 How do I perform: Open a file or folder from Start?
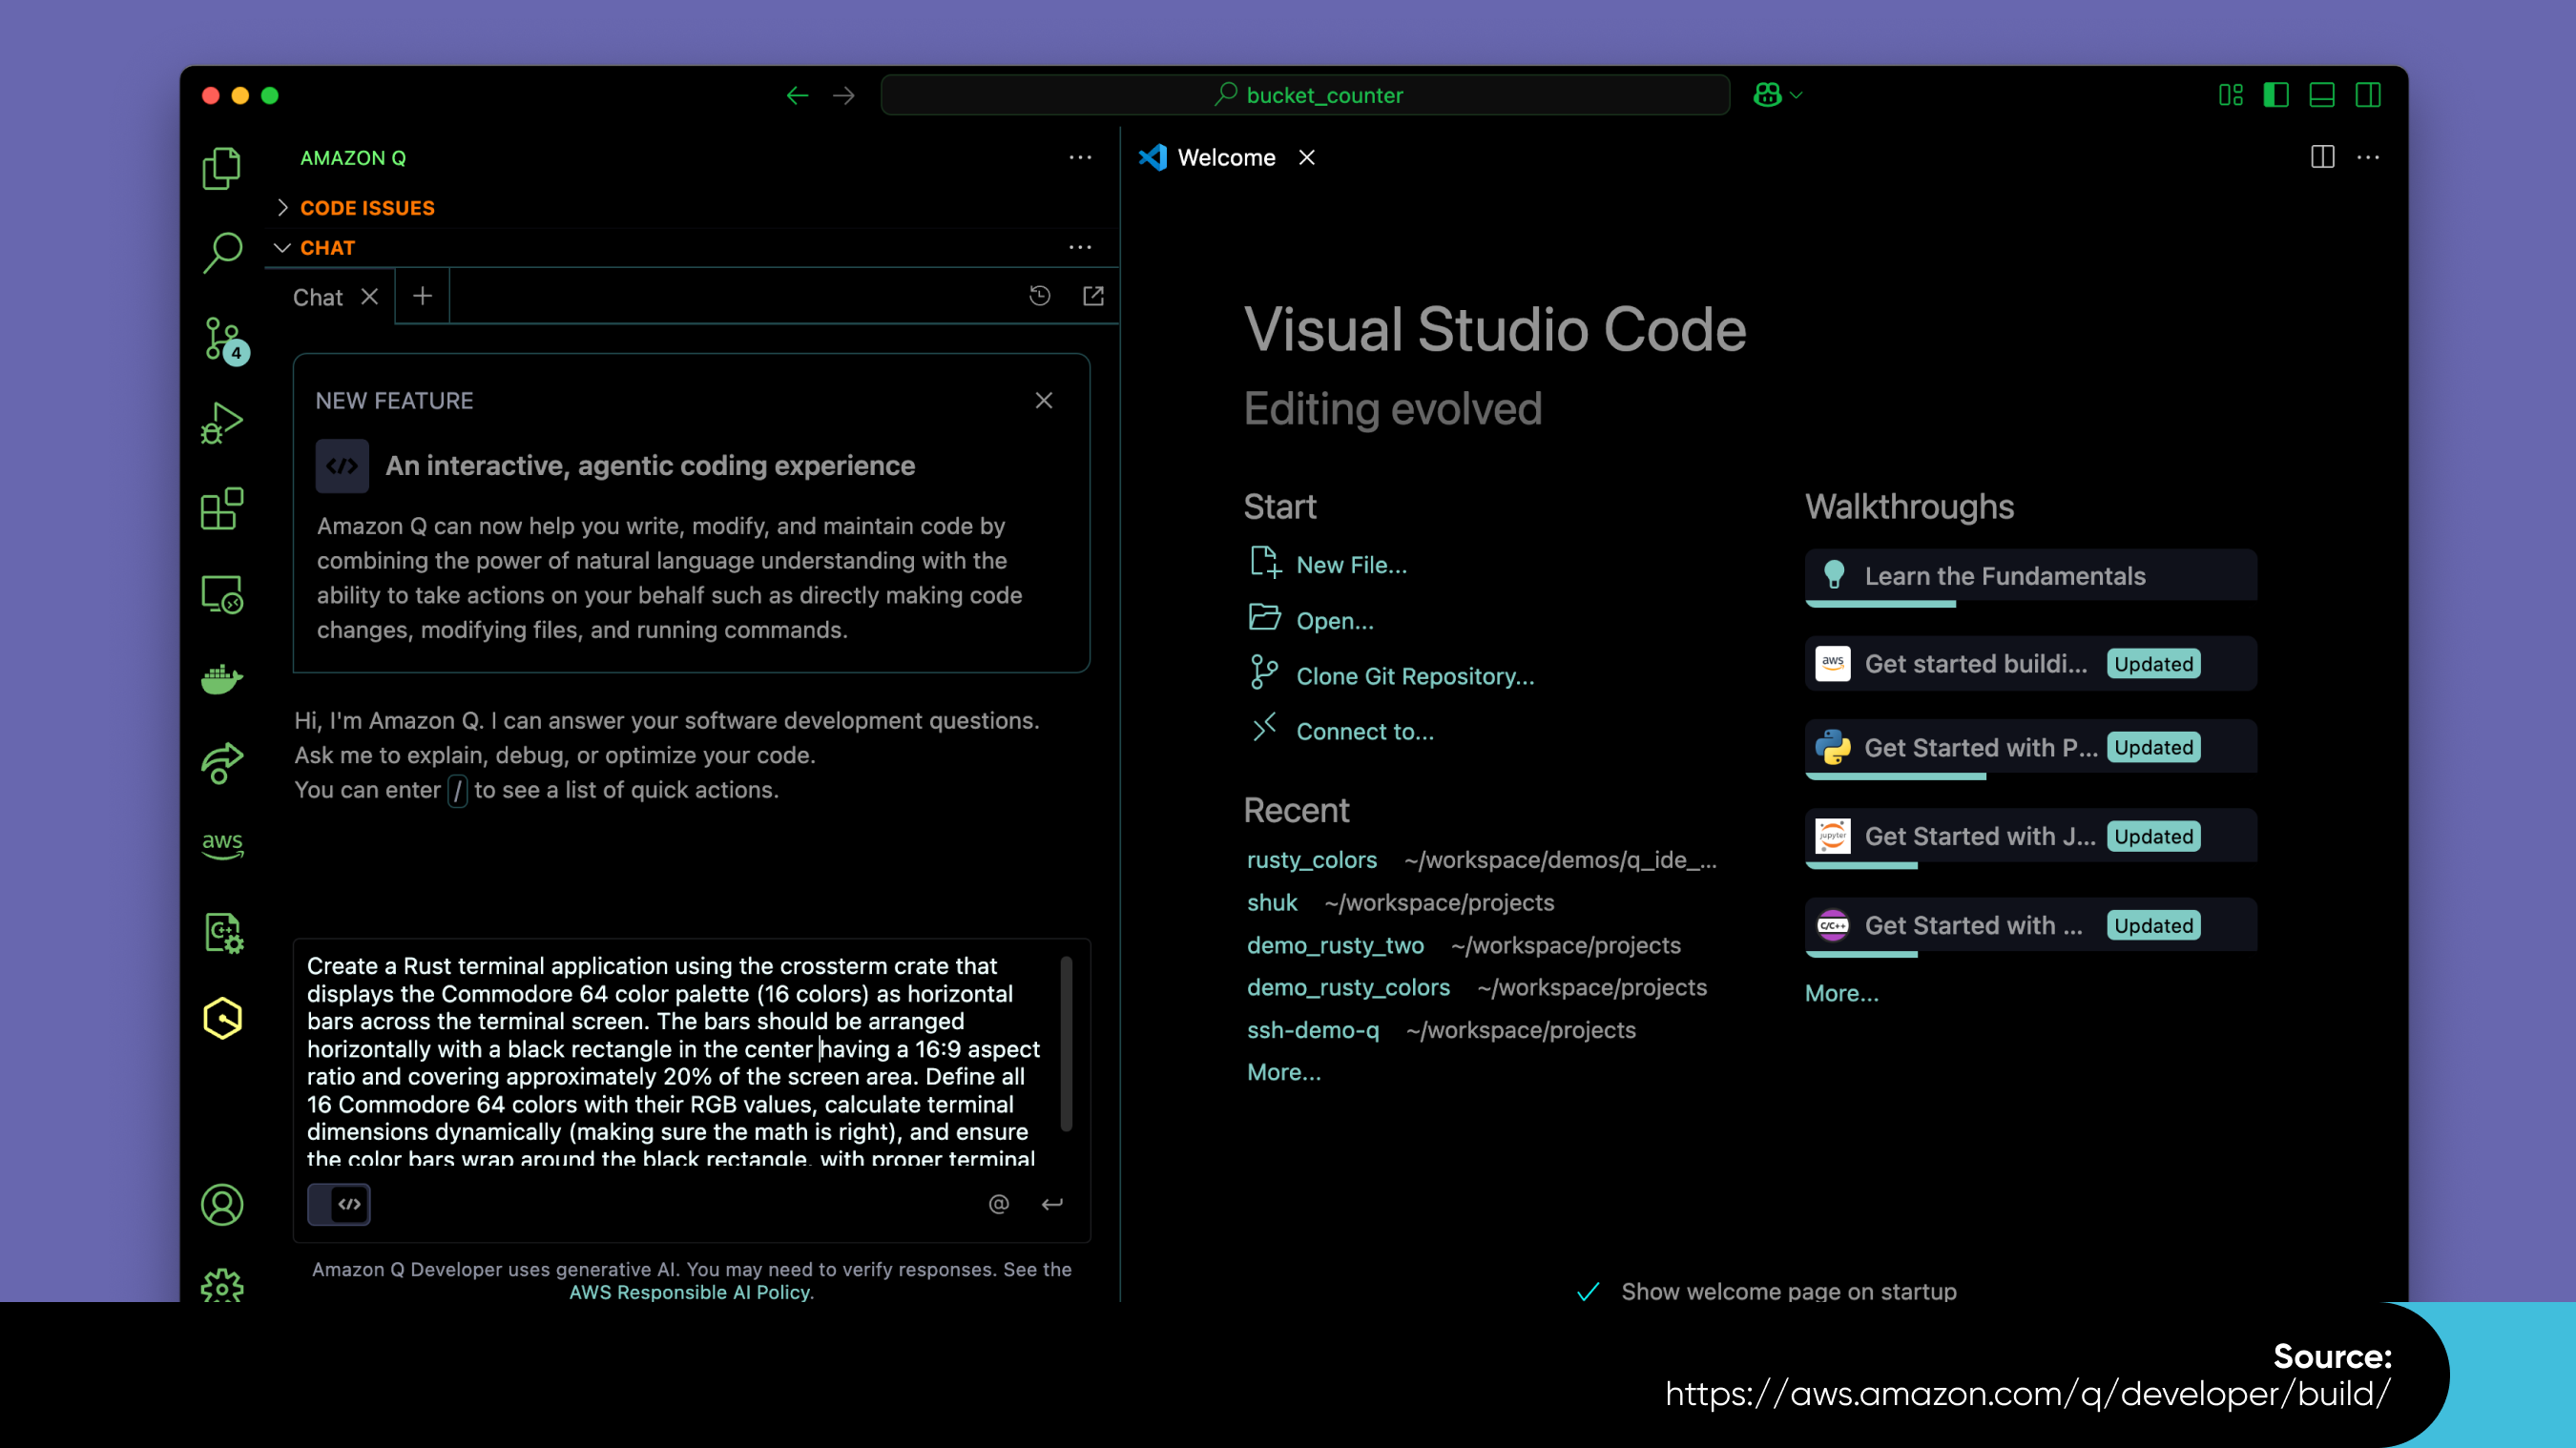(1311, 620)
